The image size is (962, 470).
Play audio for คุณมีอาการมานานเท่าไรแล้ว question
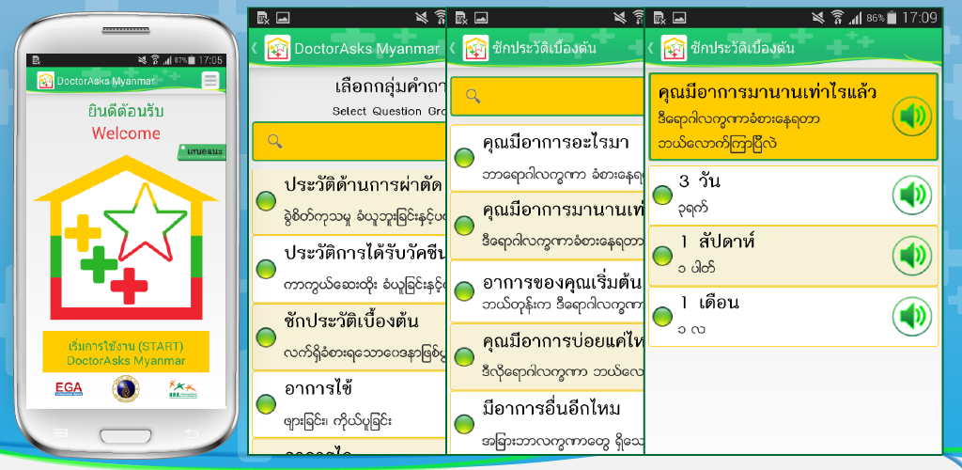911,116
